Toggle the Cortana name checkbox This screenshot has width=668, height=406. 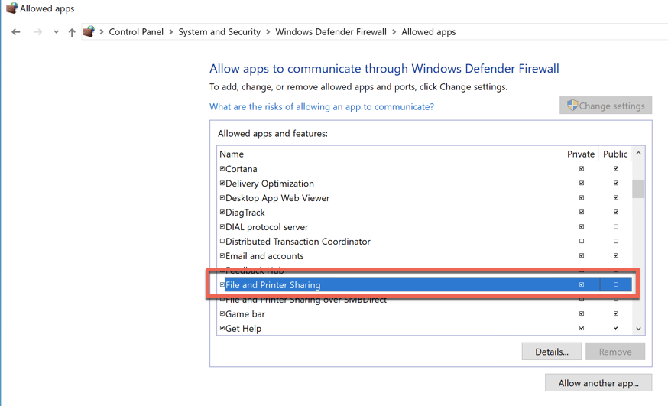(222, 168)
